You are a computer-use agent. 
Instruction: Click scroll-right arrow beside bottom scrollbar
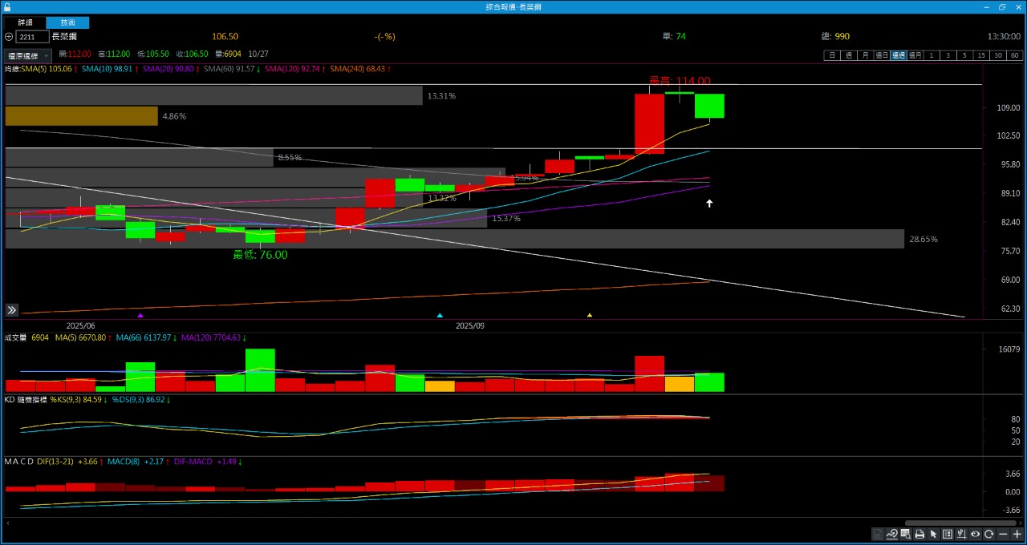[1020, 523]
